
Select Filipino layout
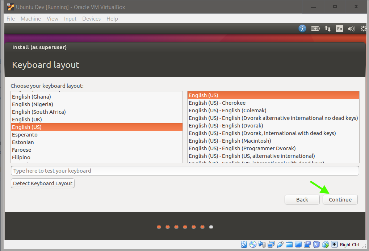(x=97, y=157)
